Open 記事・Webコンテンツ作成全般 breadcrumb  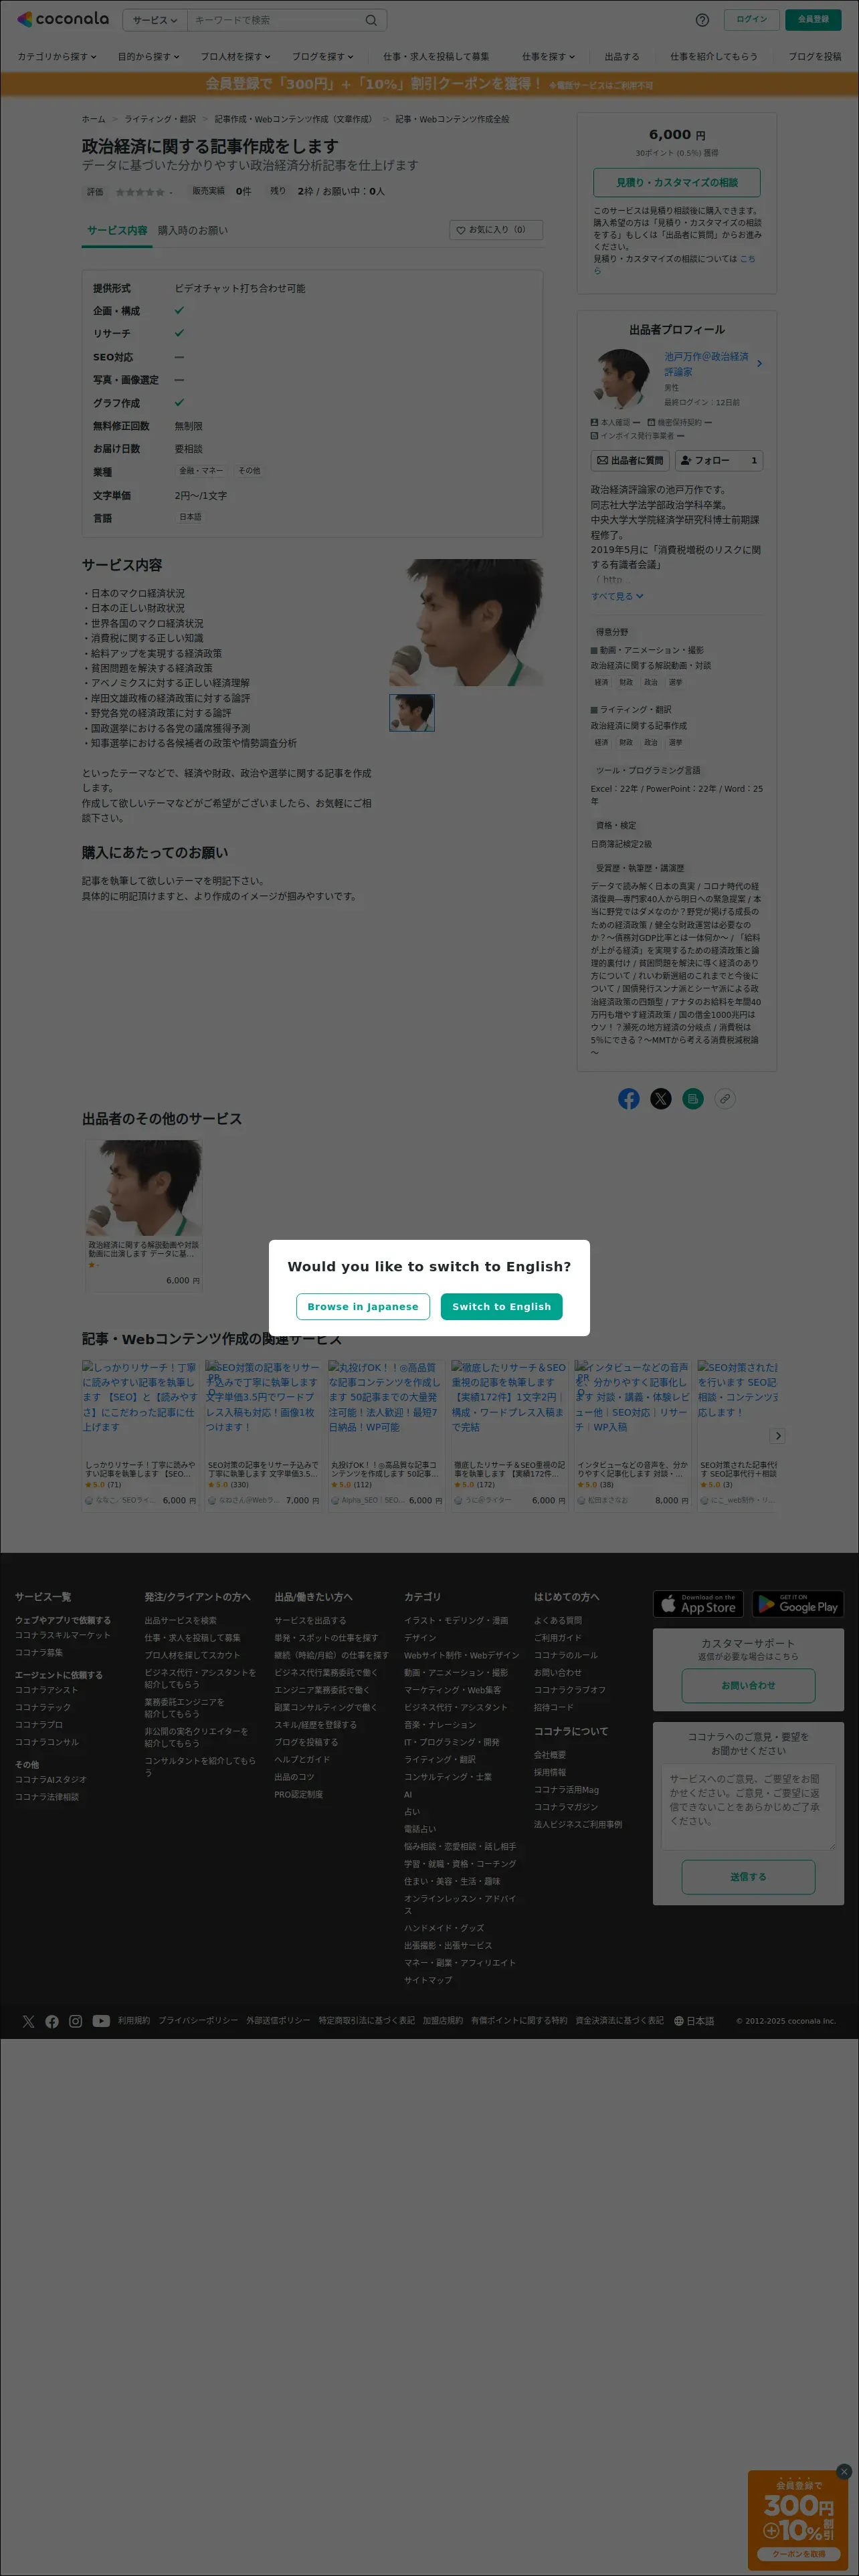[452, 119]
